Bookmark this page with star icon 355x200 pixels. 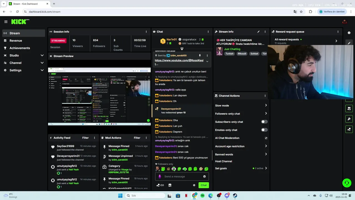301,12
